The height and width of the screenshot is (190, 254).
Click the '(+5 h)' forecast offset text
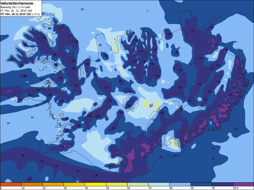pyautogui.click(x=36, y=14)
